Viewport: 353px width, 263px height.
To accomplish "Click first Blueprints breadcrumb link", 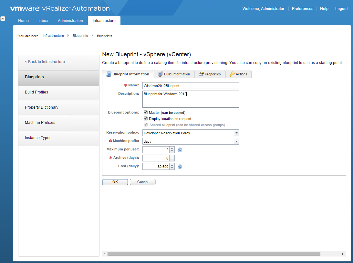I will (x=80, y=36).
